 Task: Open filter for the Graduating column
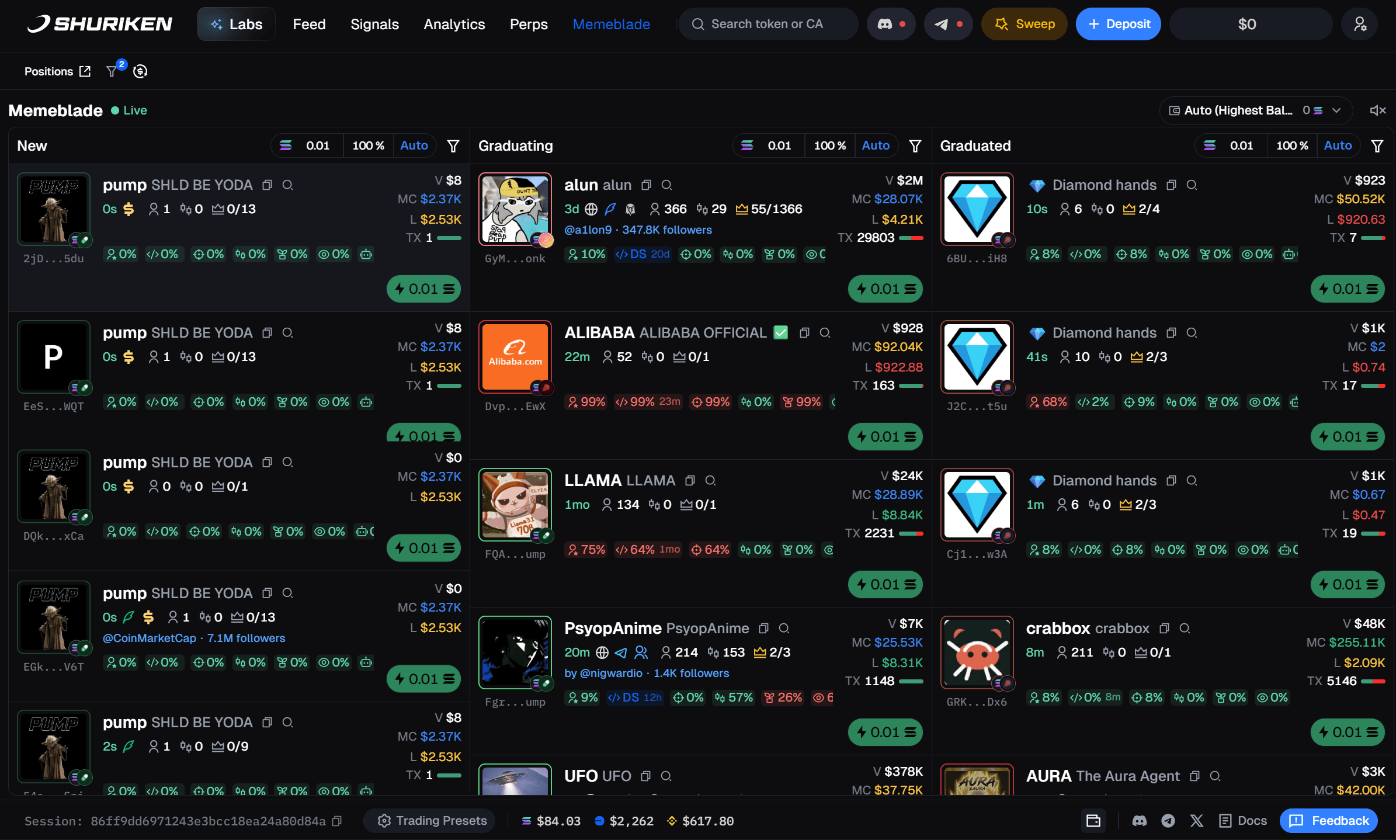915,145
